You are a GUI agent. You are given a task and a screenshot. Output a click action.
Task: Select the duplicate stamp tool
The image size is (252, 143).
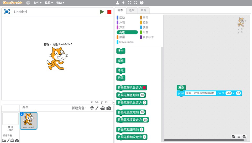(x=118, y=3)
